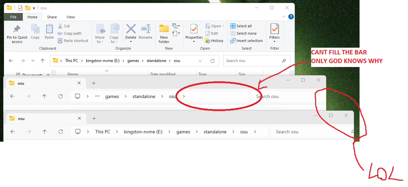Click Up arrow in tabbed '…' breadcrumb window
The width and height of the screenshot is (408, 187).
[x=44, y=96]
